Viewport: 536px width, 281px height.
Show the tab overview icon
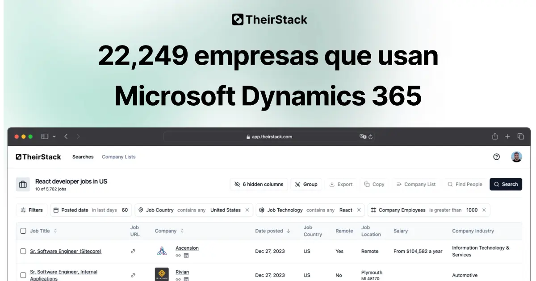click(x=520, y=136)
